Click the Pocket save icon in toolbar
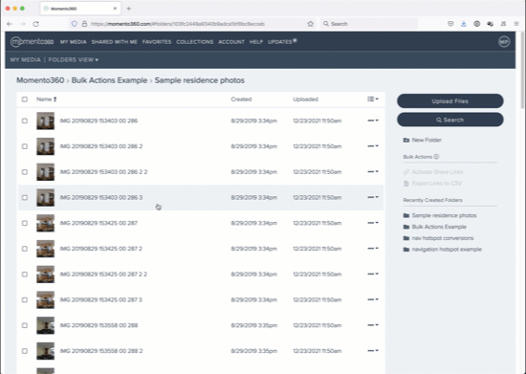 point(450,24)
